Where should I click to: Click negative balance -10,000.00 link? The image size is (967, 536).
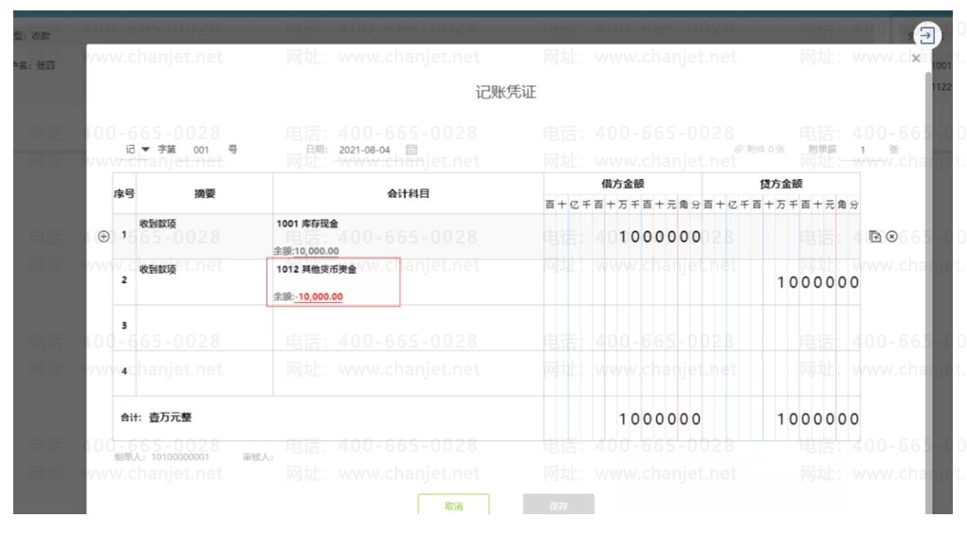[x=319, y=296]
